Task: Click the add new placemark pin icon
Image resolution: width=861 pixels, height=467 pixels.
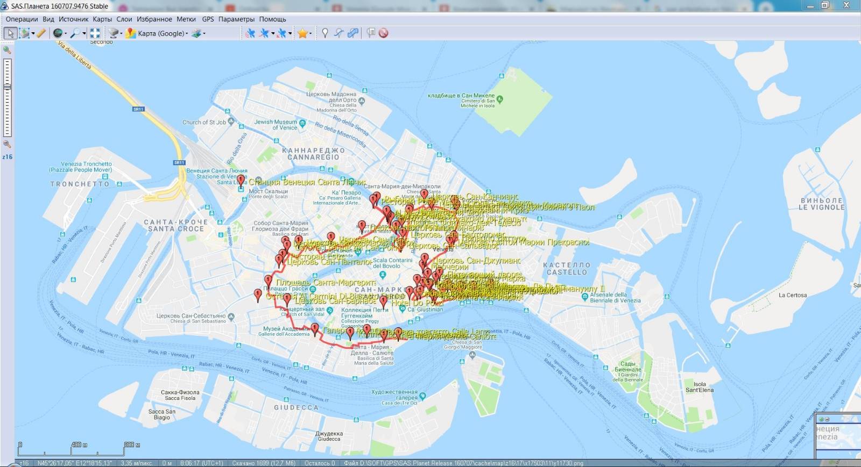Action: pos(324,33)
